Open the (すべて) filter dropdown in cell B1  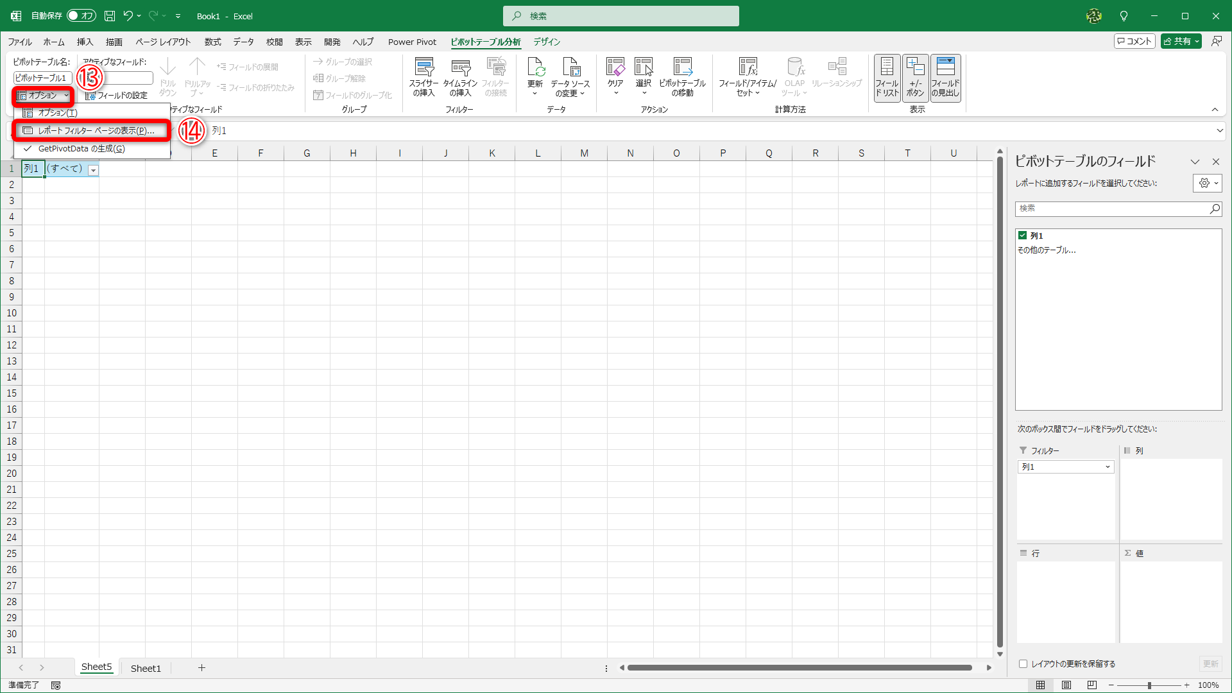click(x=94, y=170)
